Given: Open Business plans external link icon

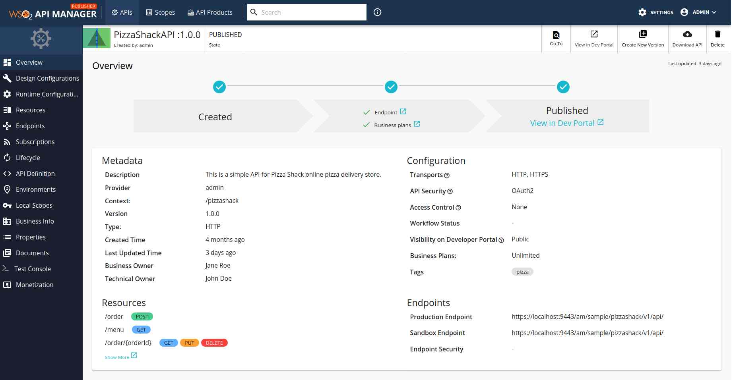Looking at the screenshot, I should click(x=417, y=124).
